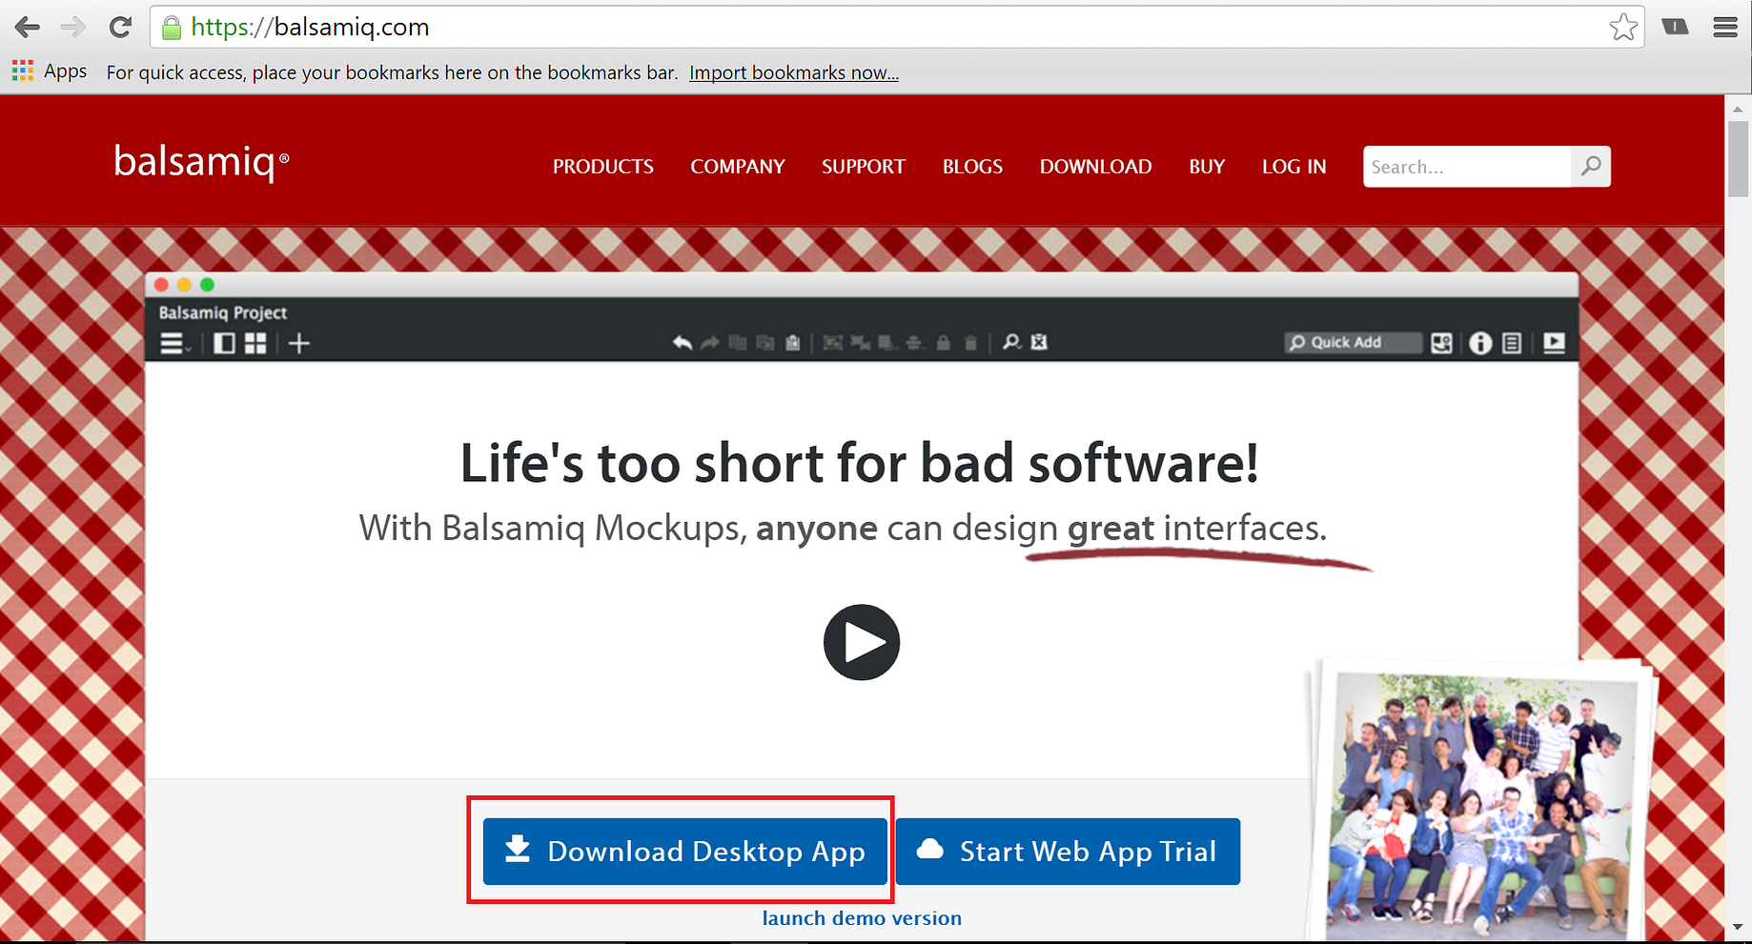Screen dimensions: 1752x944
Task: Click the plus icon to add a new mockup
Action: click(x=298, y=343)
